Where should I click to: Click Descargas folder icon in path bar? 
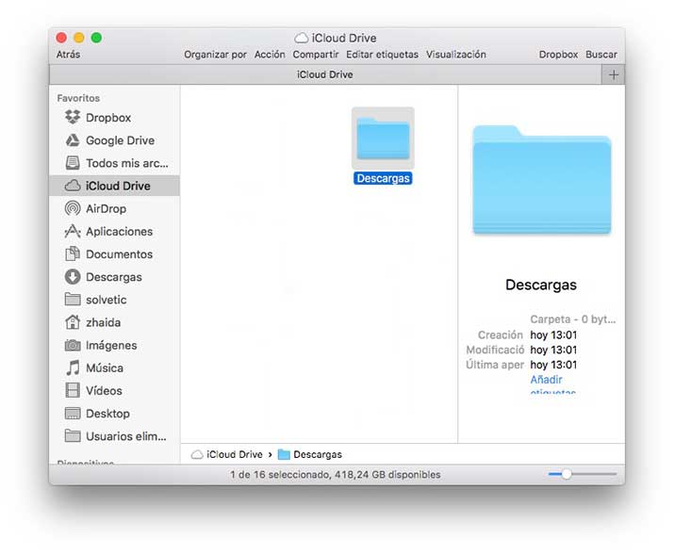coord(284,454)
